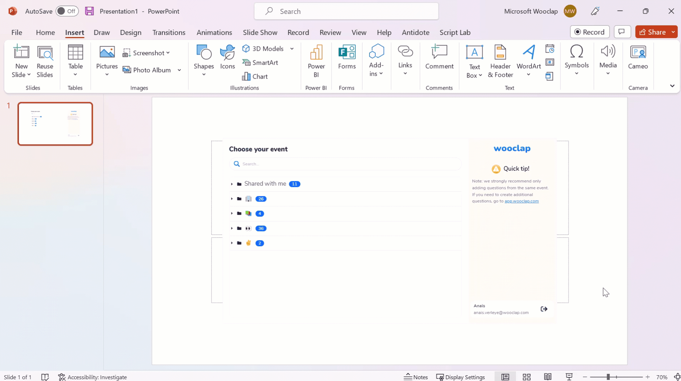Insert 3D Models

[x=263, y=49]
